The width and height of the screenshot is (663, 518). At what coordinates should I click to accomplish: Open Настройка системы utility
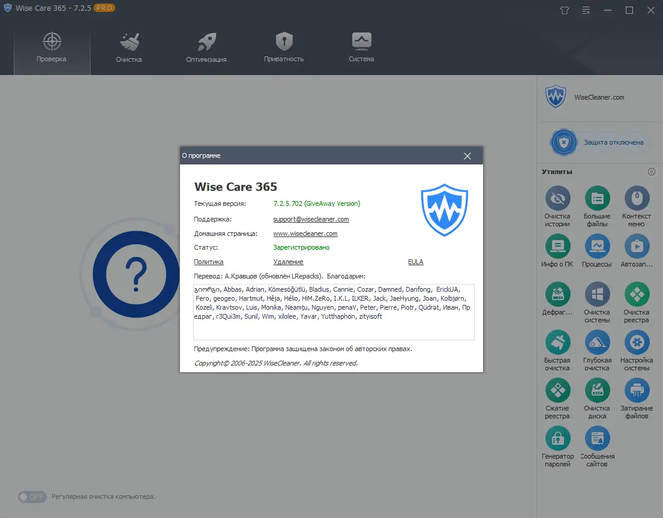click(x=637, y=351)
